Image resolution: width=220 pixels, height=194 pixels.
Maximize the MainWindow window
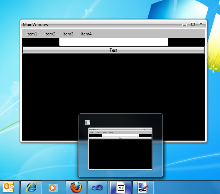(193, 24)
